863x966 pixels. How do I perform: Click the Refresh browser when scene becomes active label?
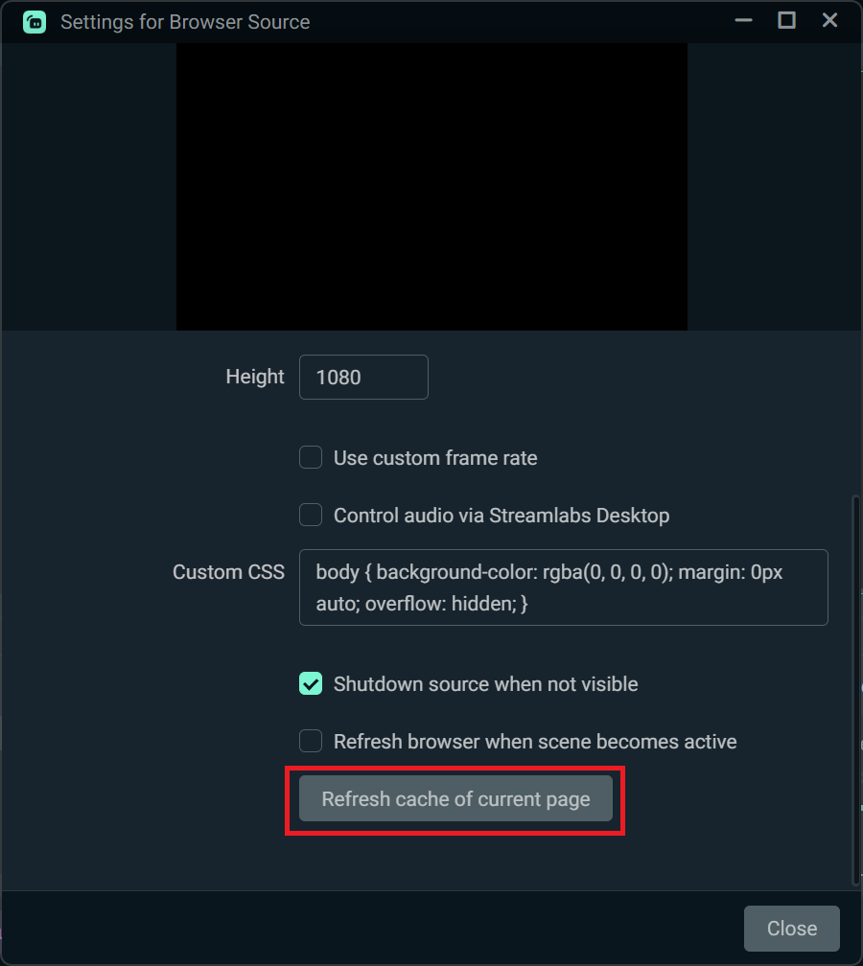[535, 742]
